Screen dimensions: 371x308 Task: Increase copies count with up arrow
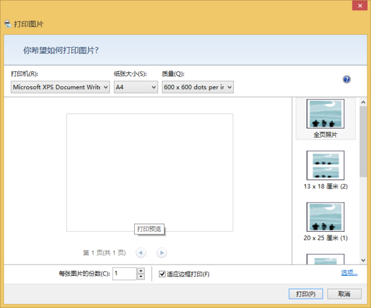tap(141, 271)
